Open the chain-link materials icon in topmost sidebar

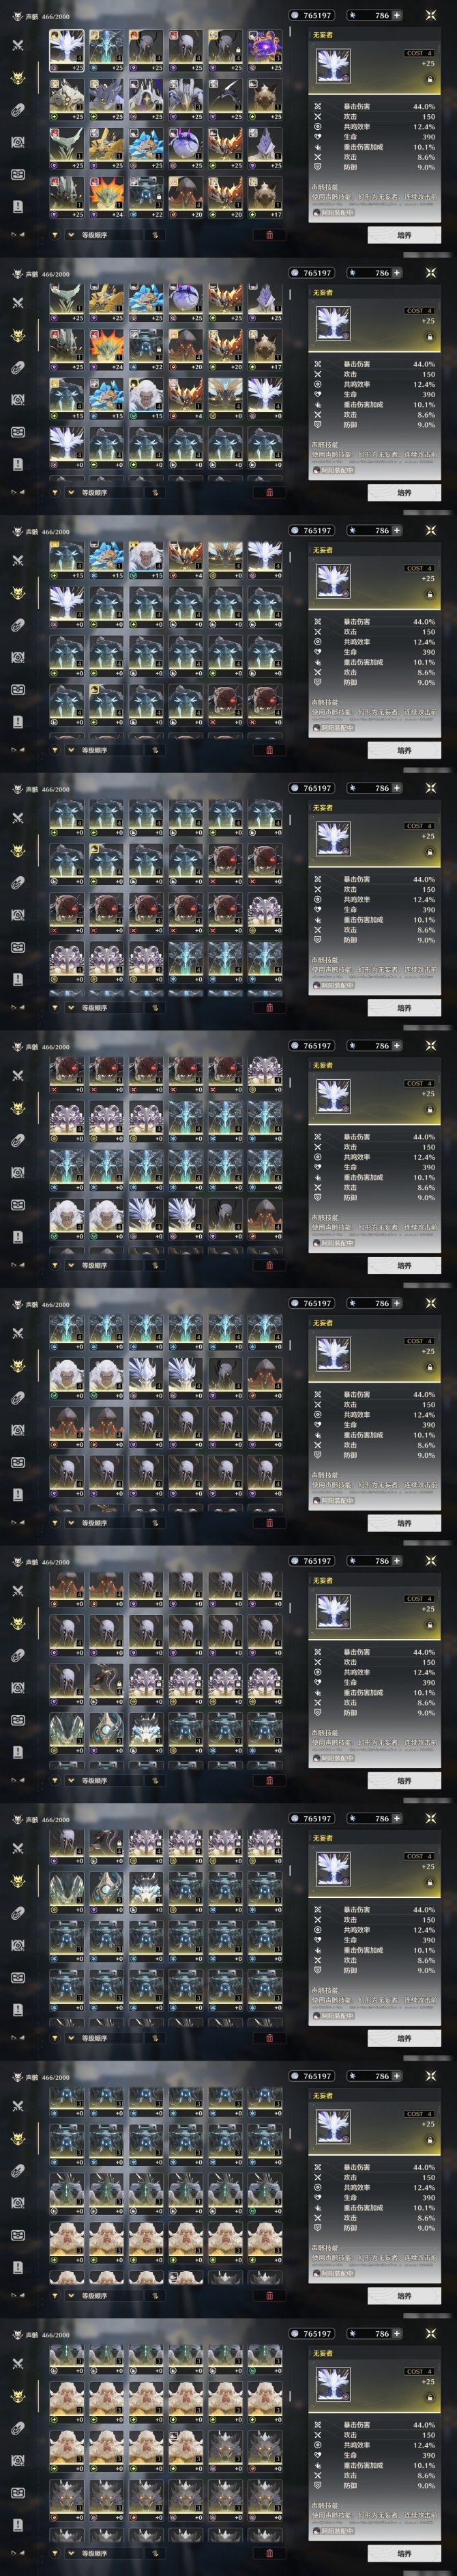(x=17, y=110)
